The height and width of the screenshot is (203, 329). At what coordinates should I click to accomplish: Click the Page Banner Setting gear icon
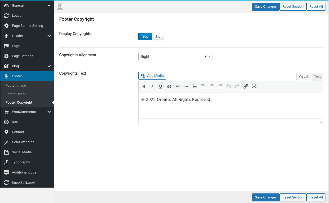6,26
